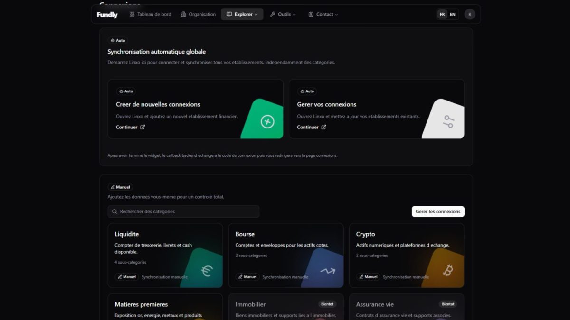Open the Bourse category card
570x320 pixels.
pos(286,256)
